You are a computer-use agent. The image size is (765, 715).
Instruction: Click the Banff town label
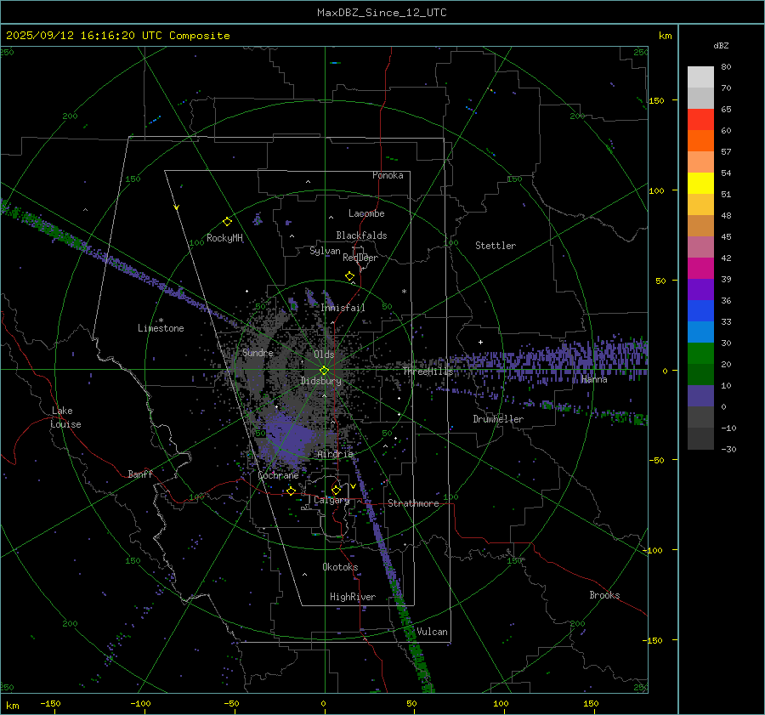140,474
